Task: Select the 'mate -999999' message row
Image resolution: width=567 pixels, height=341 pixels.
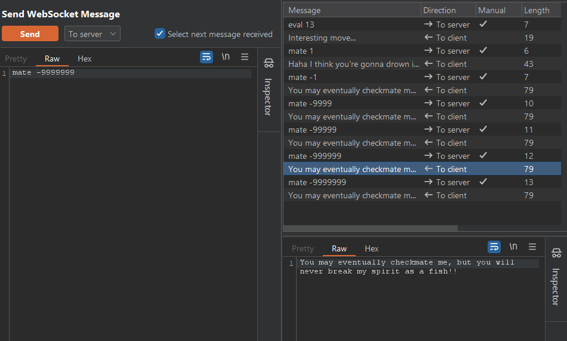Action: pyautogui.click(x=422, y=156)
